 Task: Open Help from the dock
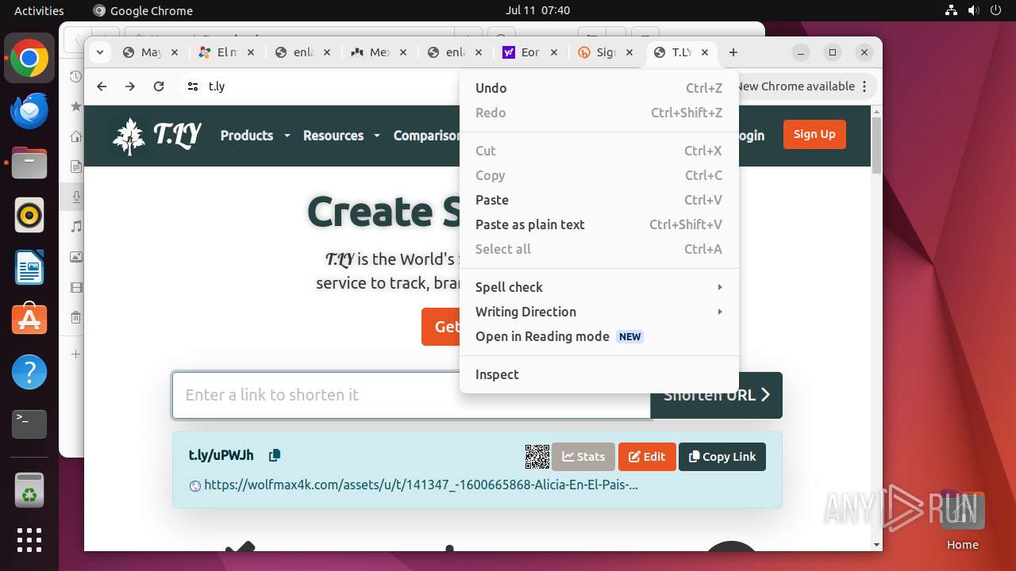click(x=29, y=372)
